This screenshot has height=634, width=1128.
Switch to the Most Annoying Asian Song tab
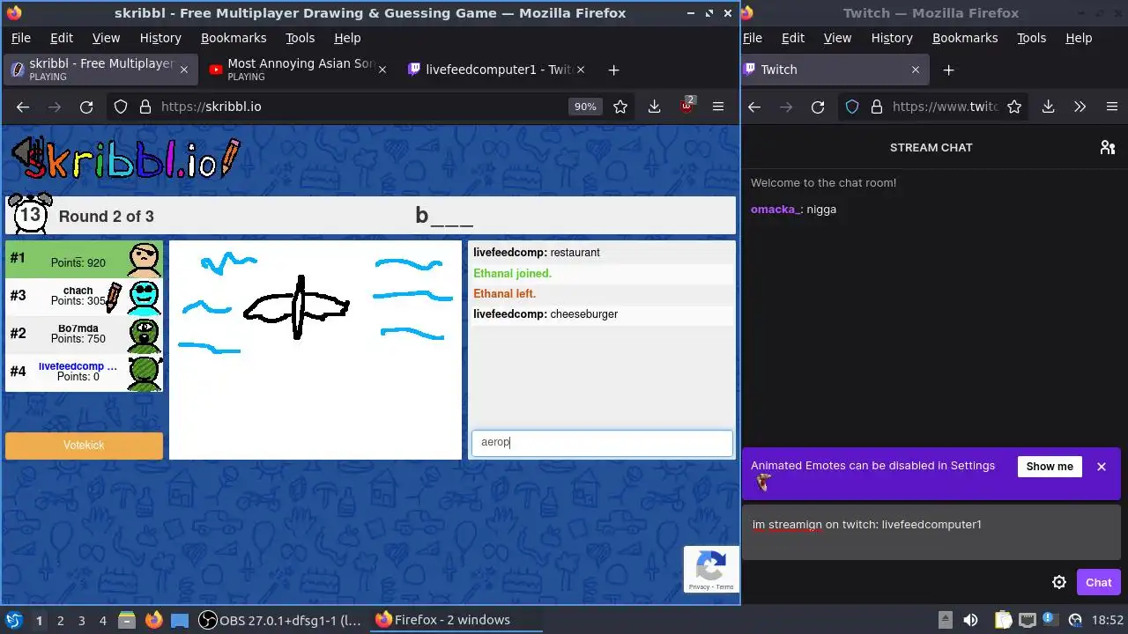tap(297, 70)
